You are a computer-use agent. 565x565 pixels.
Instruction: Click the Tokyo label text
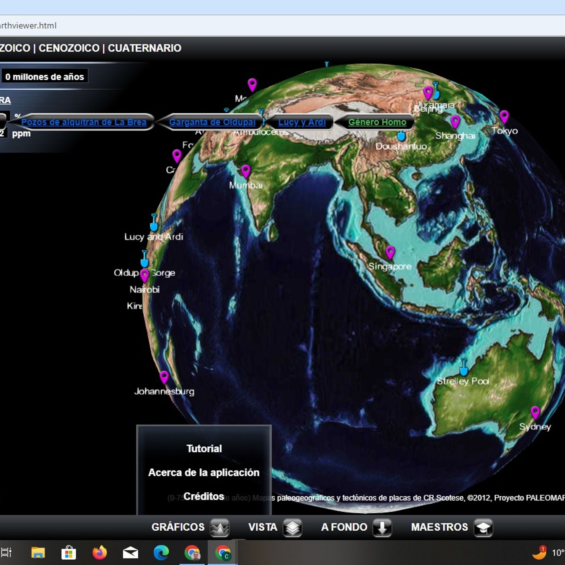click(x=504, y=131)
